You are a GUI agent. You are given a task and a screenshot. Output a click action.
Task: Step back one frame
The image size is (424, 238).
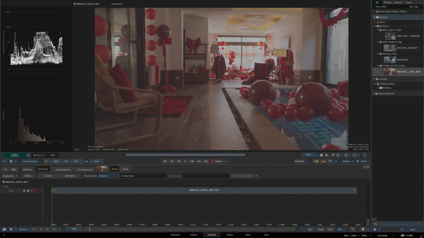point(179,161)
